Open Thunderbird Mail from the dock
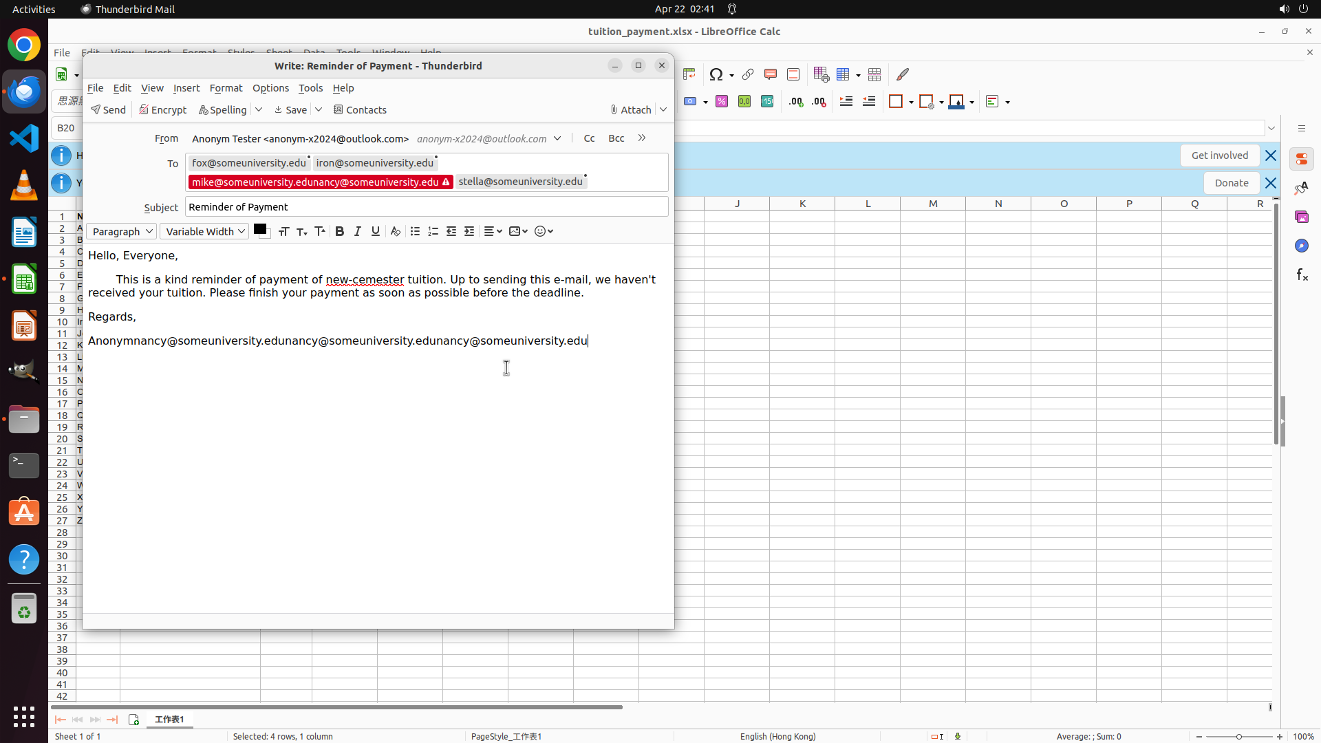This screenshot has width=1321, height=743. 24,91
